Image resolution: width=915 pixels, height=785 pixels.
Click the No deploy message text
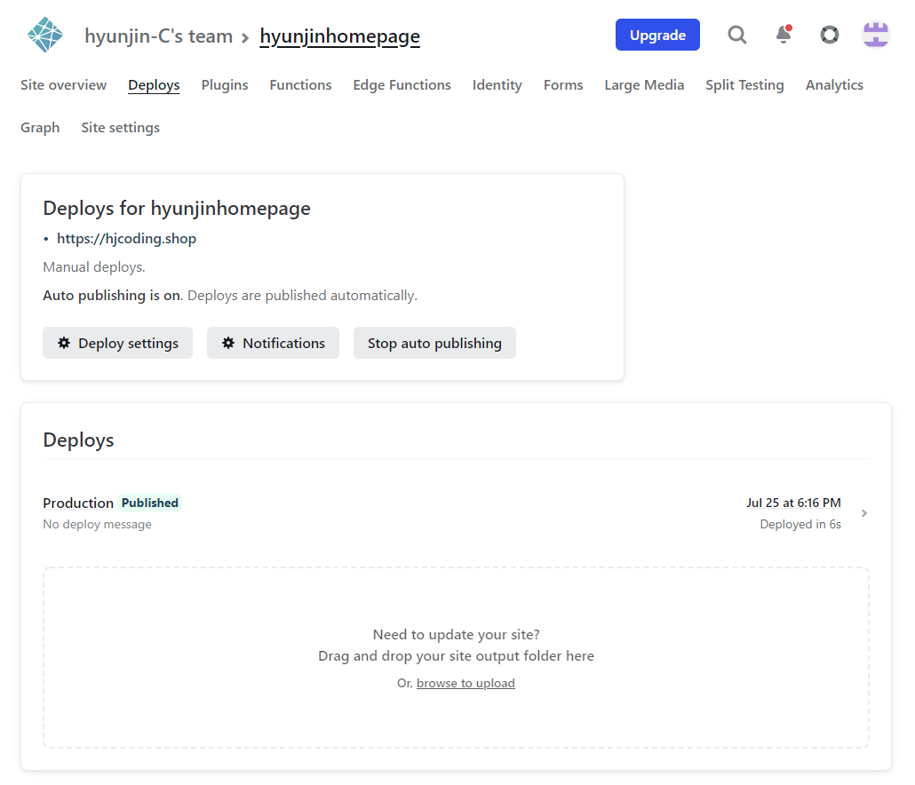coord(98,524)
